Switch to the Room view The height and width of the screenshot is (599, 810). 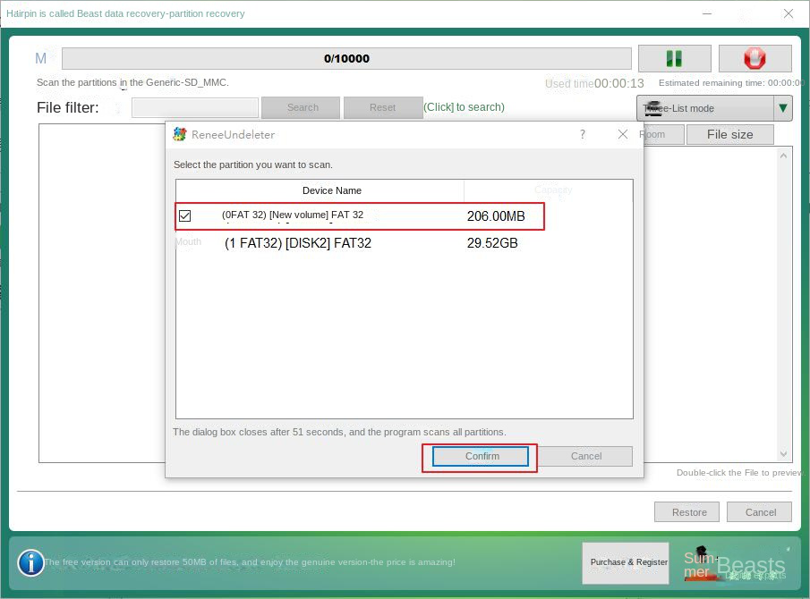tap(658, 134)
